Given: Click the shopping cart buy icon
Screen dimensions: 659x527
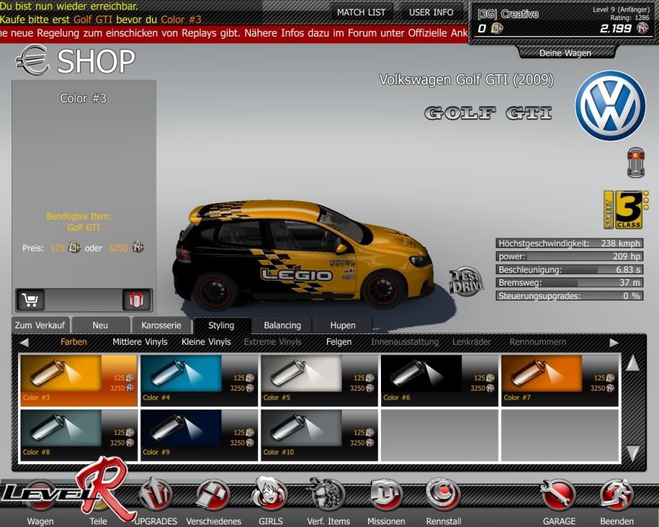Looking at the screenshot, I should point(30,300).
